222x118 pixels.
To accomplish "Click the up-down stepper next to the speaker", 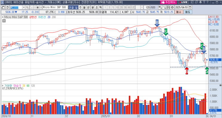I will [x=35, y=7].
